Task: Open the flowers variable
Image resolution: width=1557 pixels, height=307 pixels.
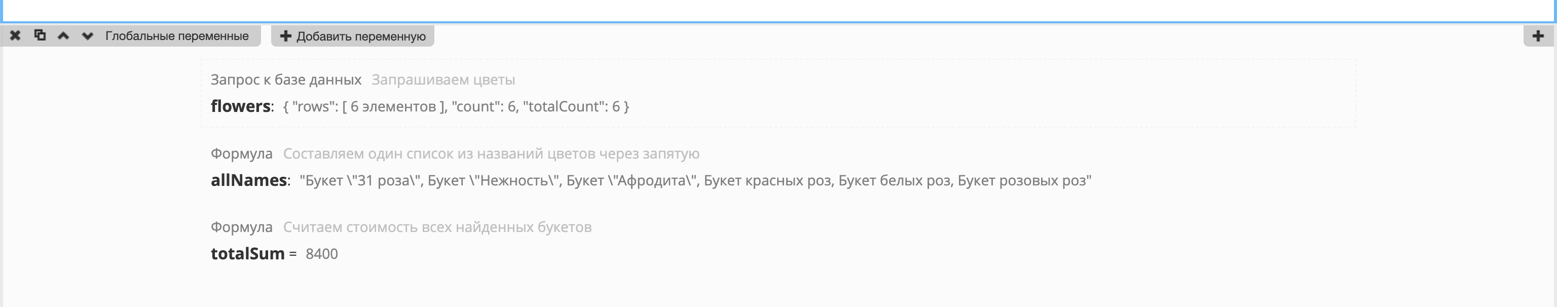Action: click(241, 106)
